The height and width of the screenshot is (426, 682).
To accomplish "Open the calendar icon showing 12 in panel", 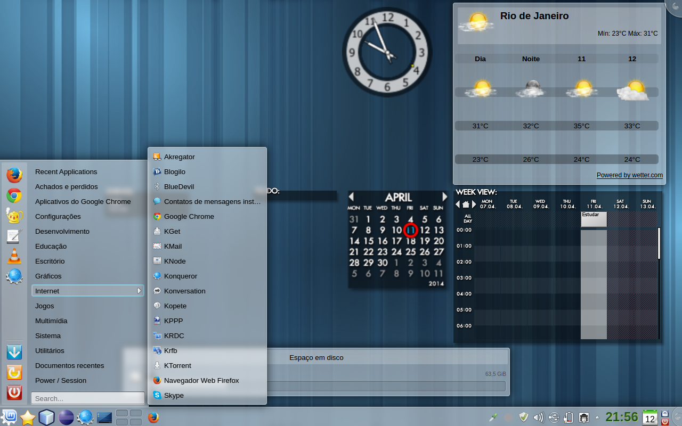I will 650,417.
